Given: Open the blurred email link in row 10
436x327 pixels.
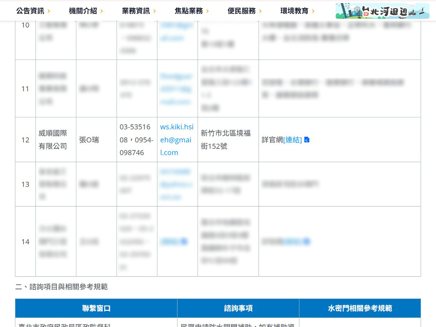Looking at the screenshot, I should [x=177, y=31].
